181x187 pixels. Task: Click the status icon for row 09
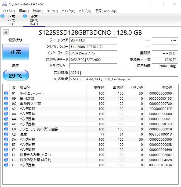pyautogui.click(x=6, y=98)
